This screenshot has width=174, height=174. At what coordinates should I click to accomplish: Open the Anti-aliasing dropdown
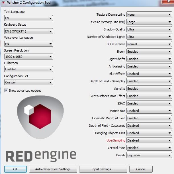149,66
